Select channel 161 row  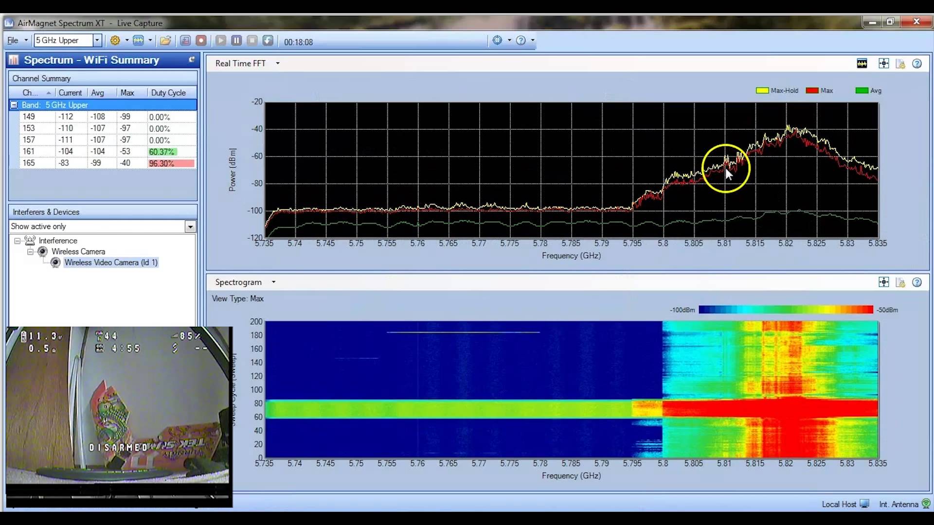(108, 152)
